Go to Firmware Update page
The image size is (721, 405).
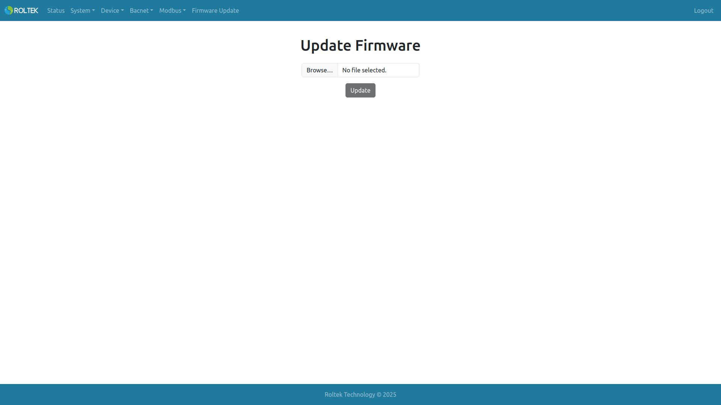click(x=215, y=10)
